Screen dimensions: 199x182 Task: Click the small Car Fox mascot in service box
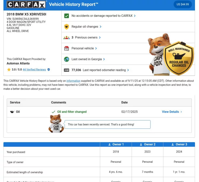56,123
